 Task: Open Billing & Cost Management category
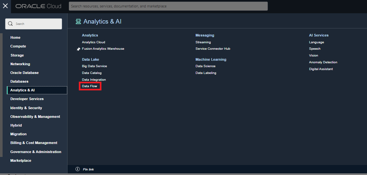point(34,143)
